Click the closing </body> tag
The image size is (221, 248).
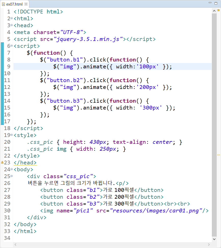coord(25,224)
